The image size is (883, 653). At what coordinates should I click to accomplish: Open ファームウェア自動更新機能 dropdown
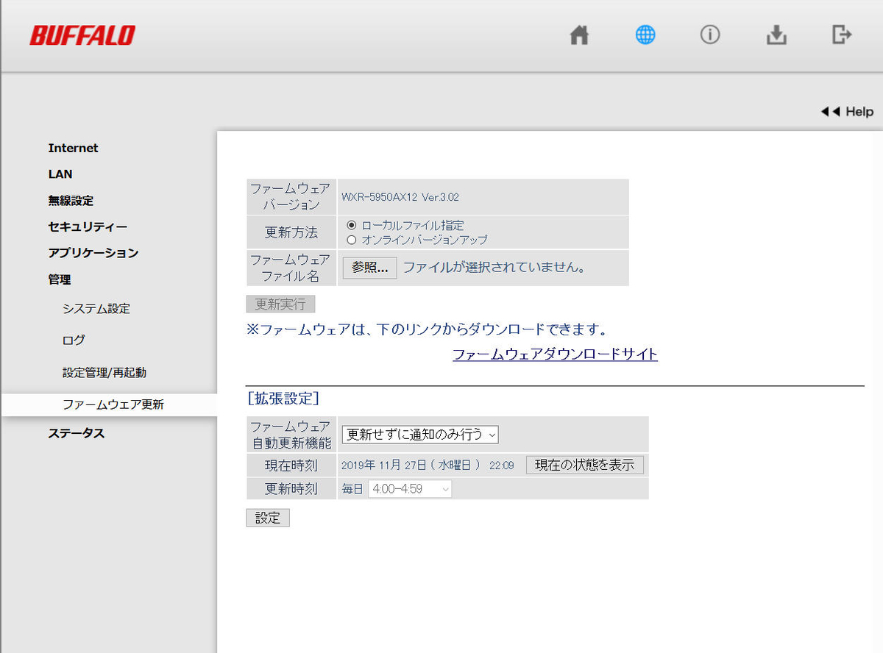click(419, 435)
